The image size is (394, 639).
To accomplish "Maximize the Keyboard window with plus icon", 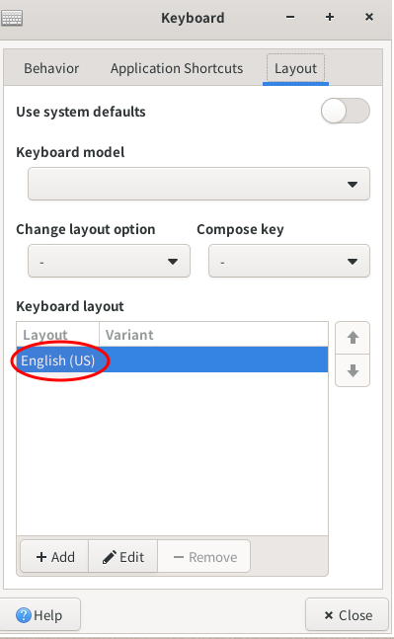I will click(330, 17).
